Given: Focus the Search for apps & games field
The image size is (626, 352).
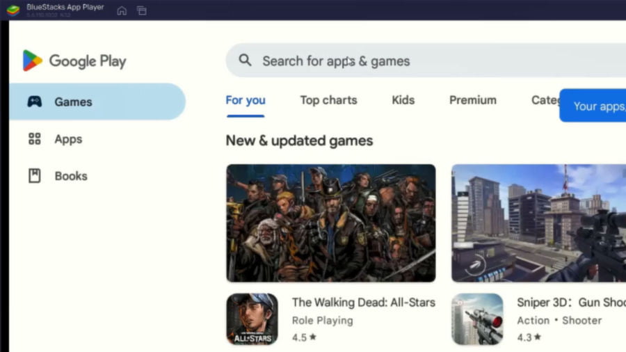Looking at the screenshot, I should (x=426, y=61).
